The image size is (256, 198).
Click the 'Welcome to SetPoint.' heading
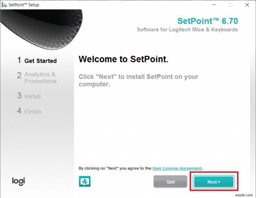coord(124,59)
